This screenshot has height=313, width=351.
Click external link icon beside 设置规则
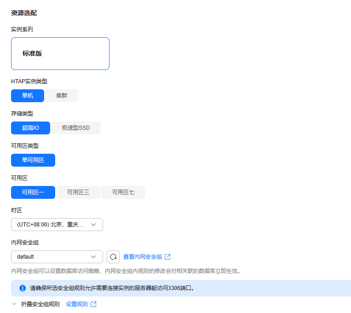(93, 304)
